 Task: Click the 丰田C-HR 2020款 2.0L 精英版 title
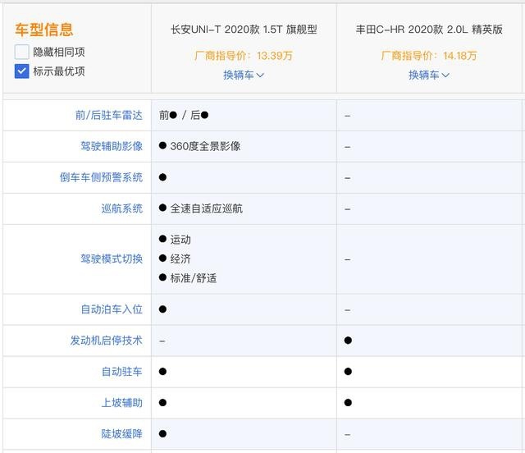(x=429, y=30)
